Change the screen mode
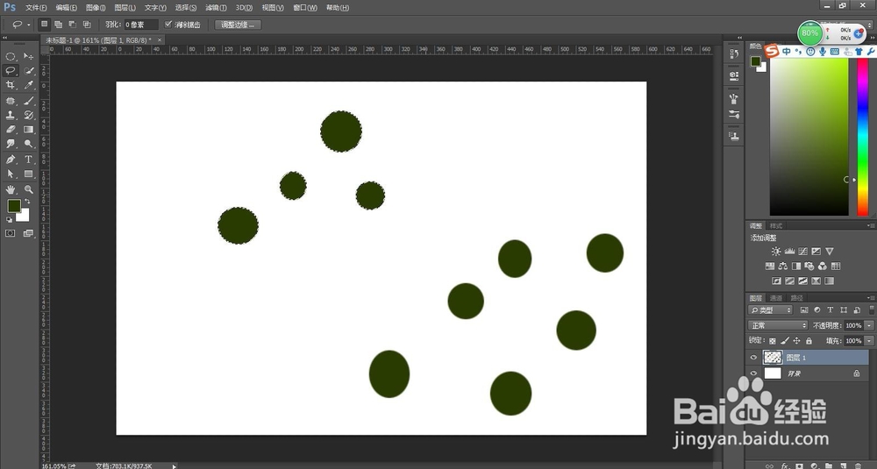Image resolution: width=877 pixels, height=469 pixels. 29,233
